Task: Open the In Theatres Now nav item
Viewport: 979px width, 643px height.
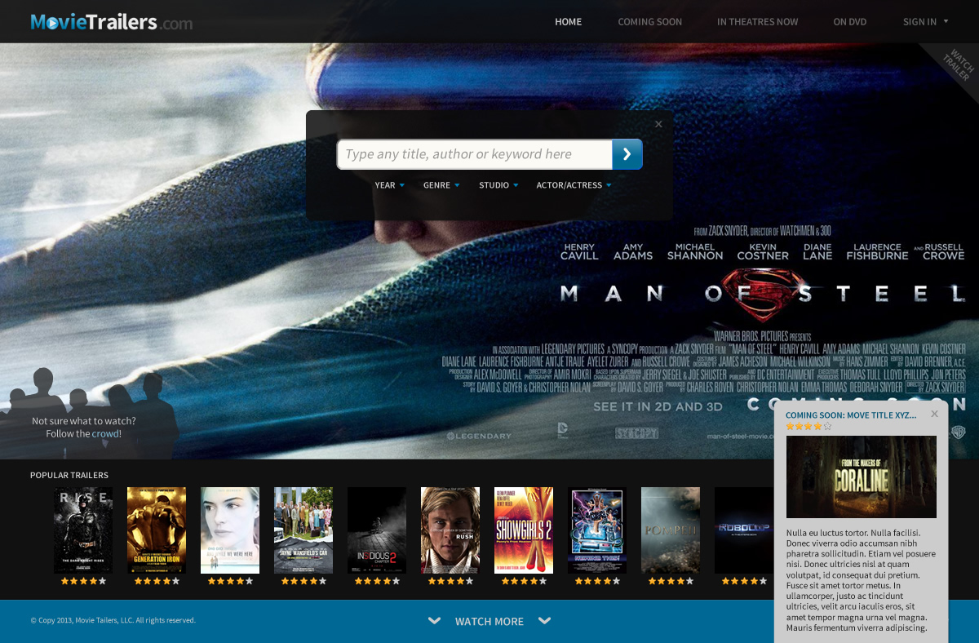Action: point(758,22)
